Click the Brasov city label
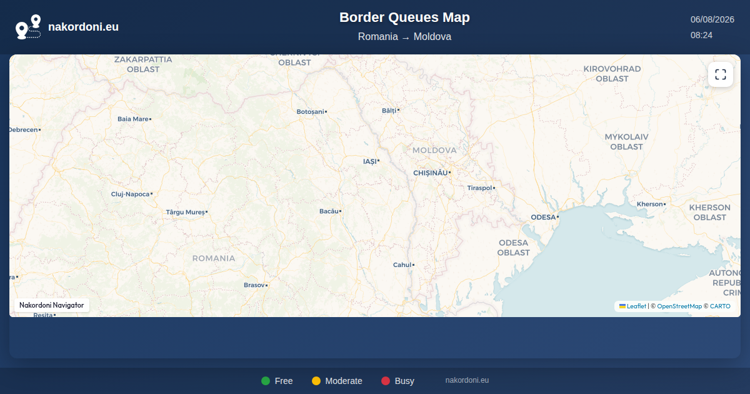The image size is (750, 394). coord(254,285)
